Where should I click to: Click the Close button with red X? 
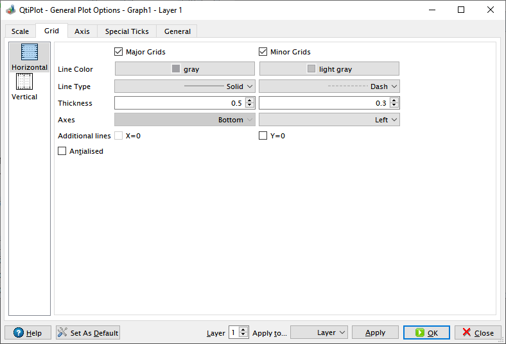(x=478, y=332)
